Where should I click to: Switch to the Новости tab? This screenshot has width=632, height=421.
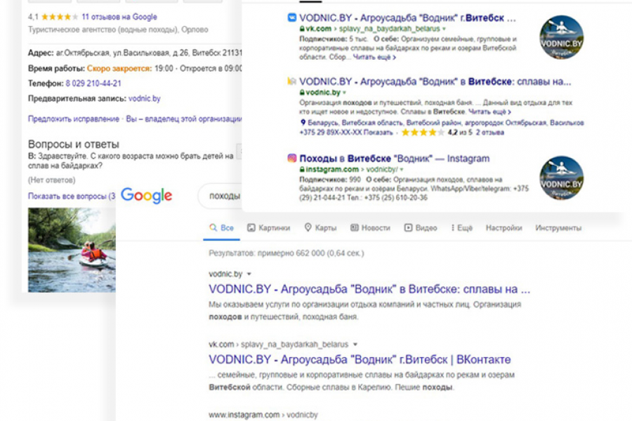(370, 228)
